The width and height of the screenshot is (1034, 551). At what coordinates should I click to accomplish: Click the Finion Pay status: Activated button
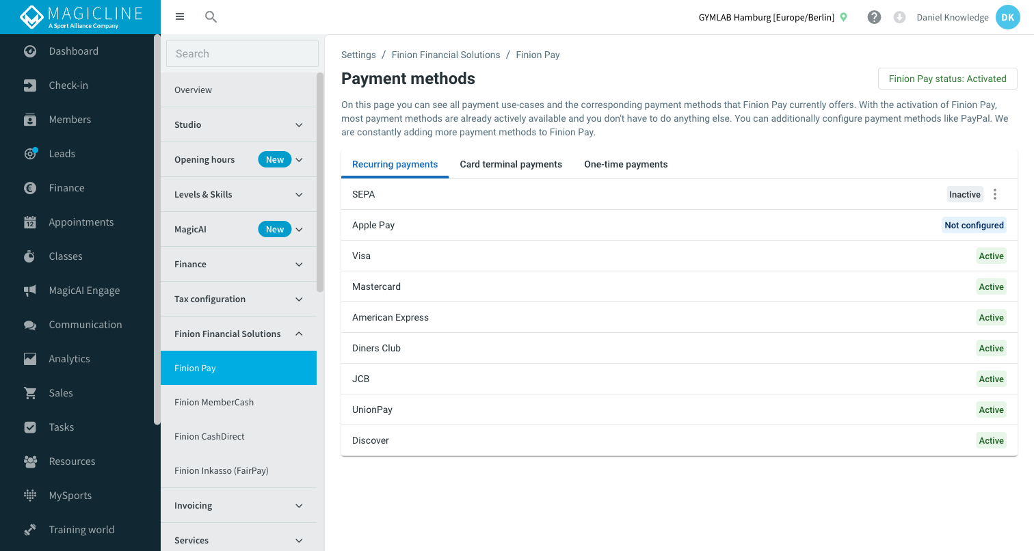(947, 79)
